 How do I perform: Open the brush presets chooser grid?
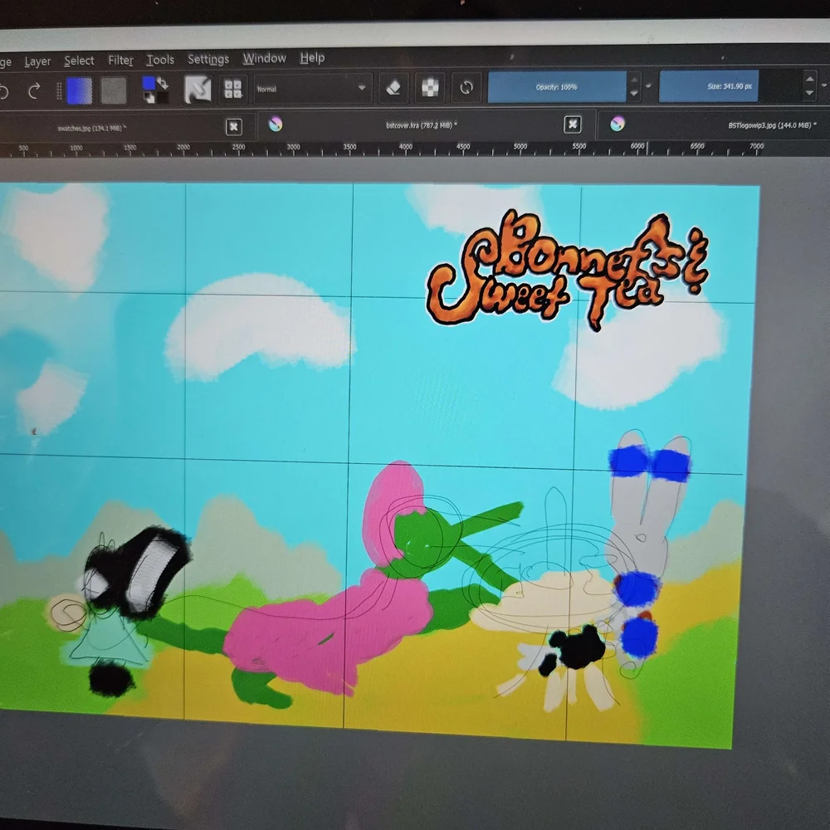(233, 89)
